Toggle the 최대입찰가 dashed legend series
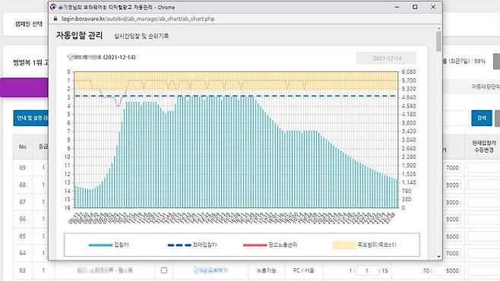The width and height of the screenshot is (500, 281). (x=192, y=245)
